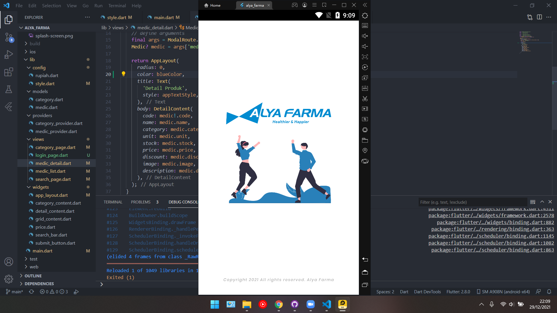Viewport: 557px width, 313px height.
Task: Open Source Control in the Activity Bar
Action: tap(9, 38)
